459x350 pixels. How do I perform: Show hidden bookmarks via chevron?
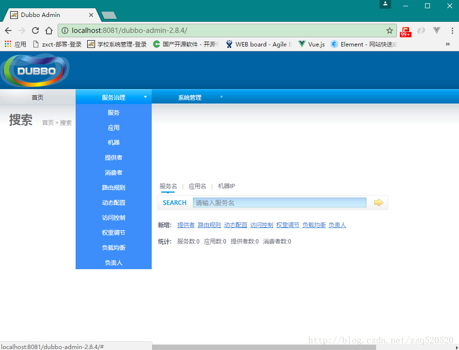coord(447,44)
